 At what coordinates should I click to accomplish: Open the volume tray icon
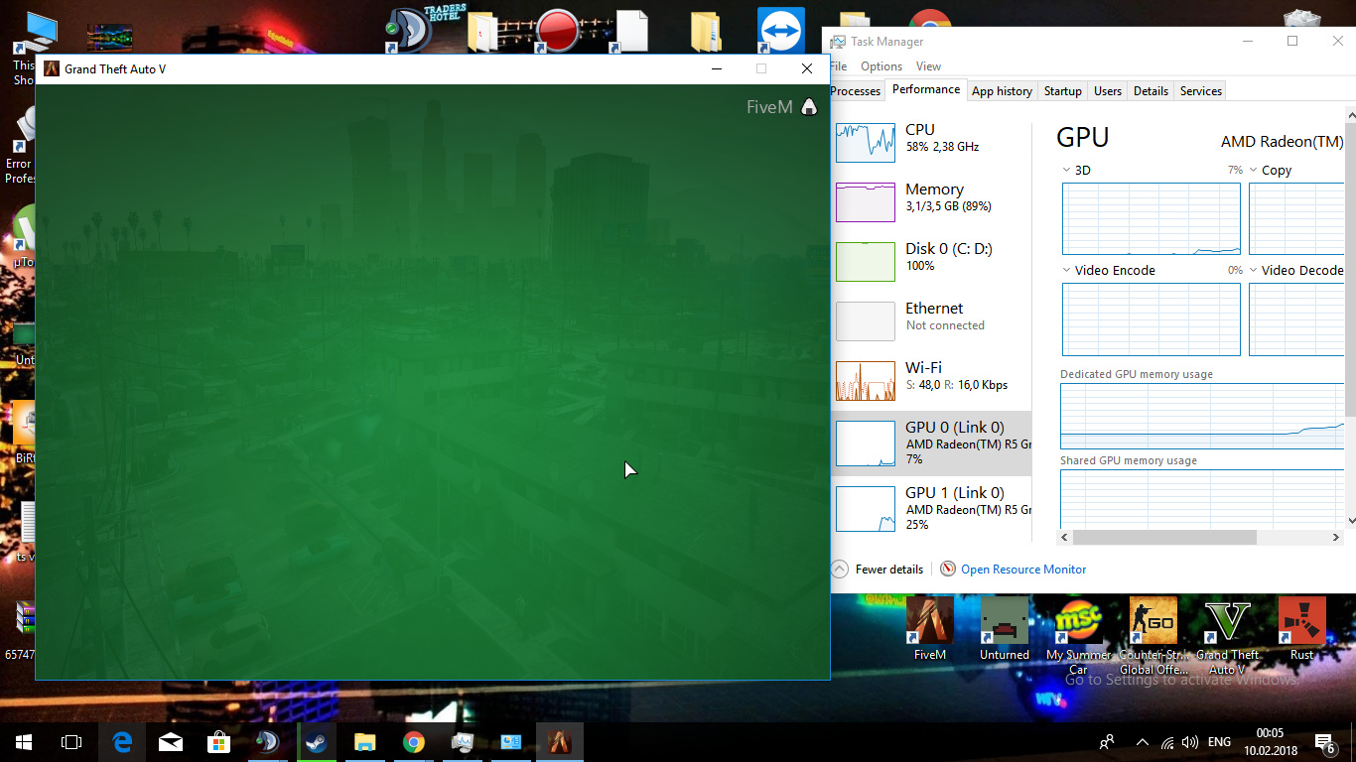pos(1190,742)
